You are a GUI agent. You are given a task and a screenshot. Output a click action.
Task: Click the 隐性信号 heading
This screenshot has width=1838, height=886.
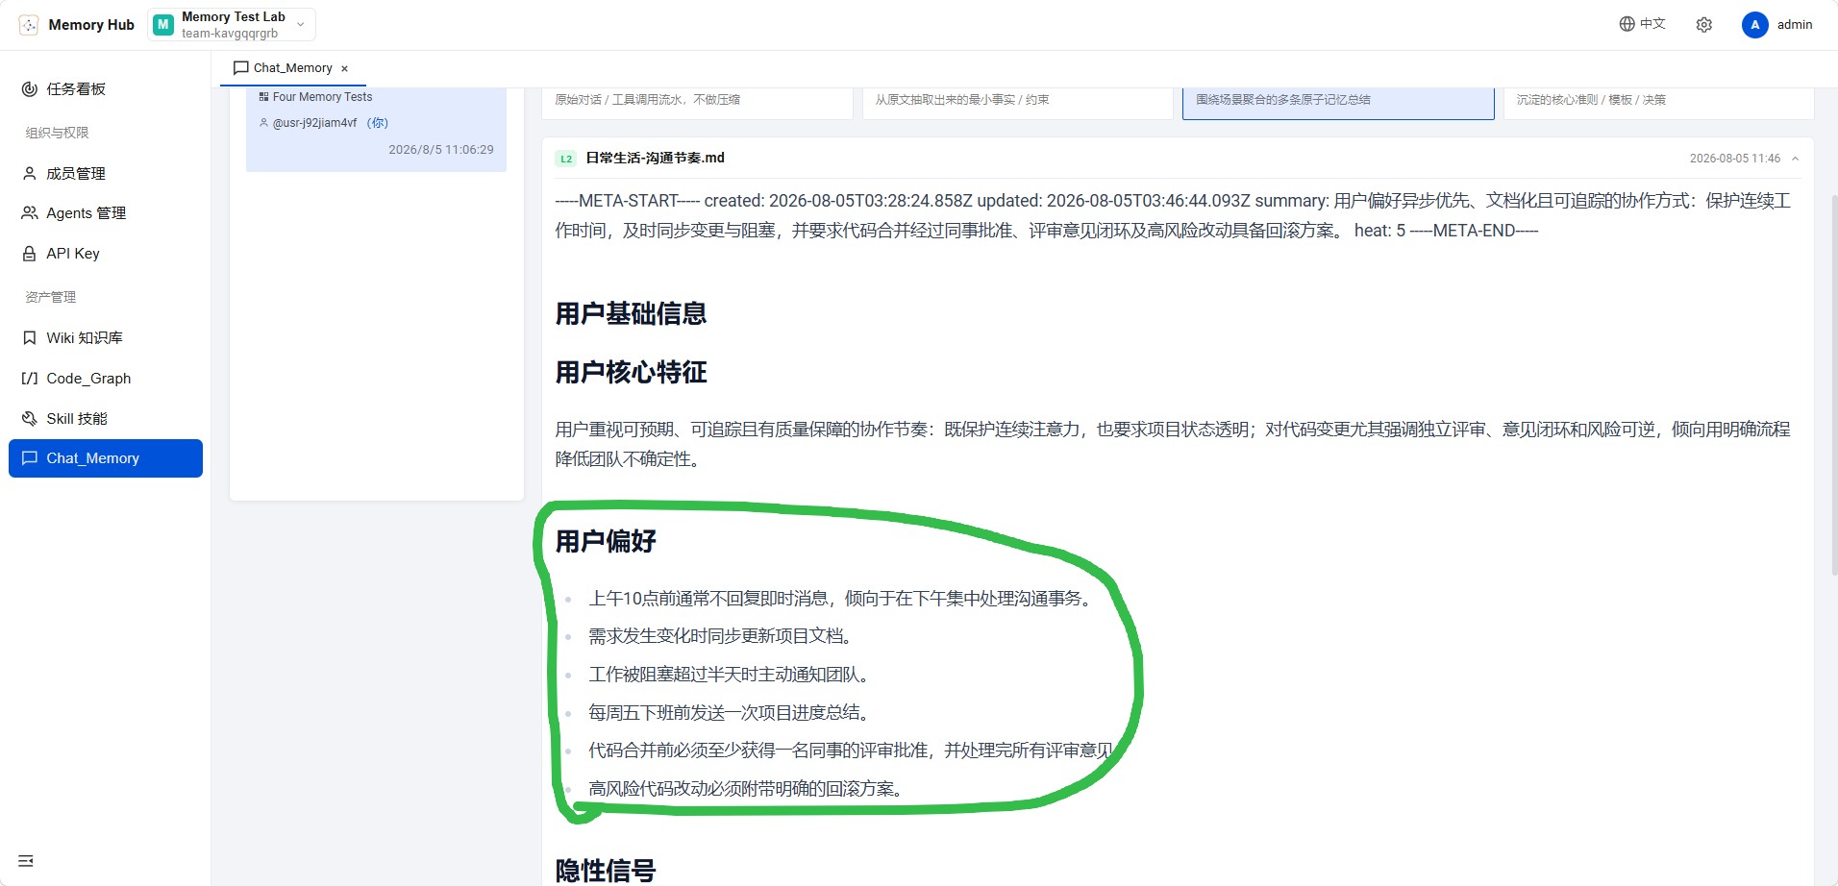(x=606, y=871)
